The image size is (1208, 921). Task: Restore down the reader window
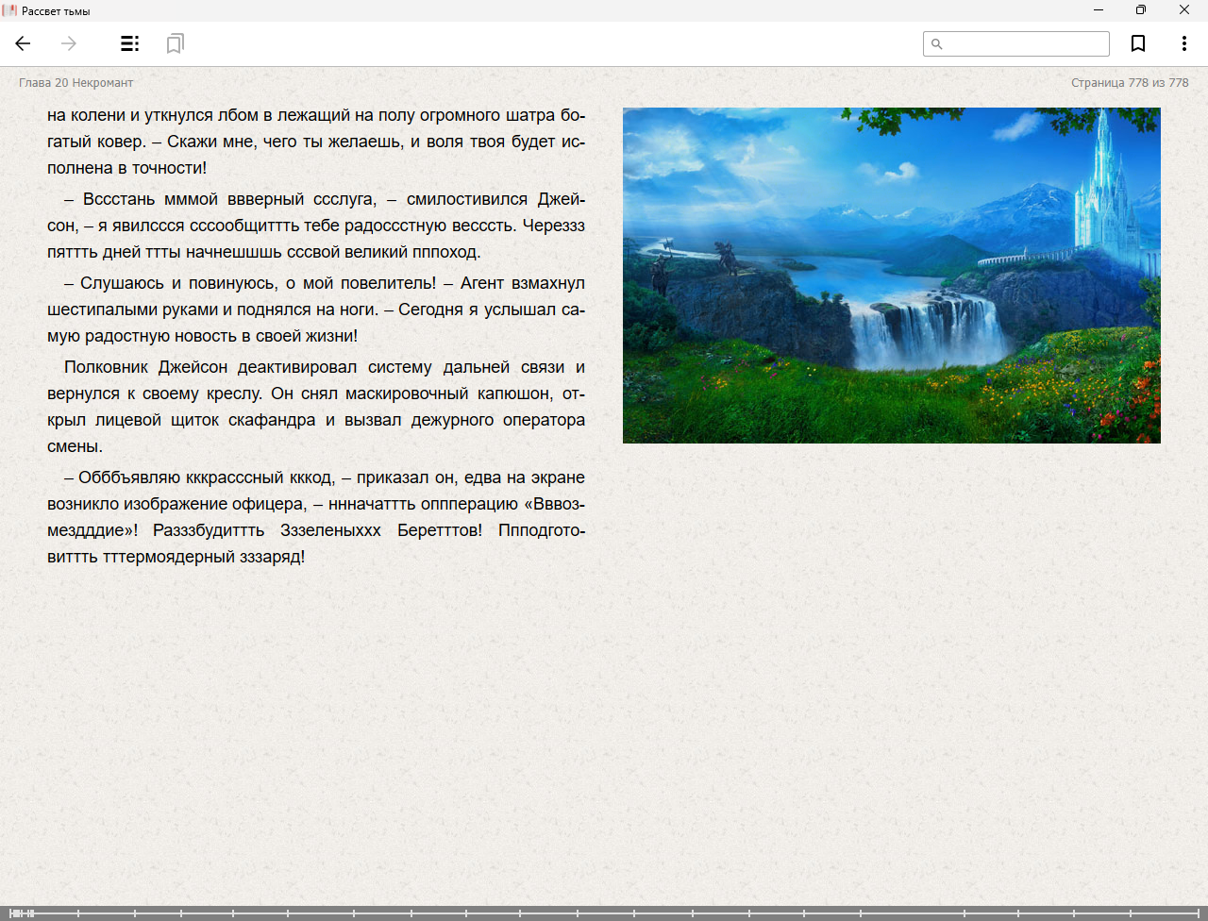click(1140, 10)
